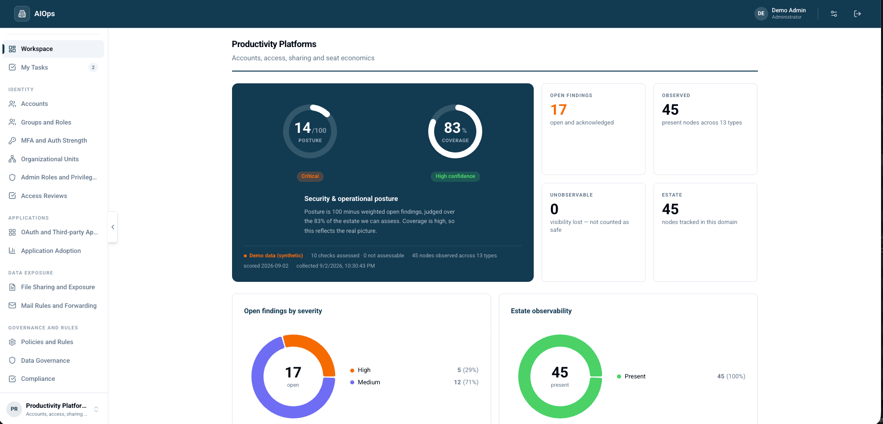The height and width of the screenshot is (424, 883).
Task: Click the orange High severity legend dot
Action: 352,371
